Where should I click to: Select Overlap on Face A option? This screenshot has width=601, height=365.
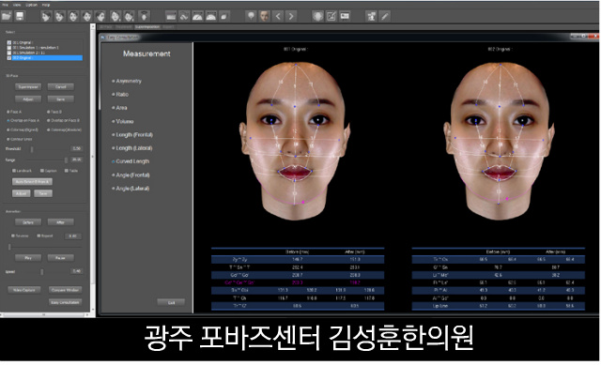coord(23,120)
